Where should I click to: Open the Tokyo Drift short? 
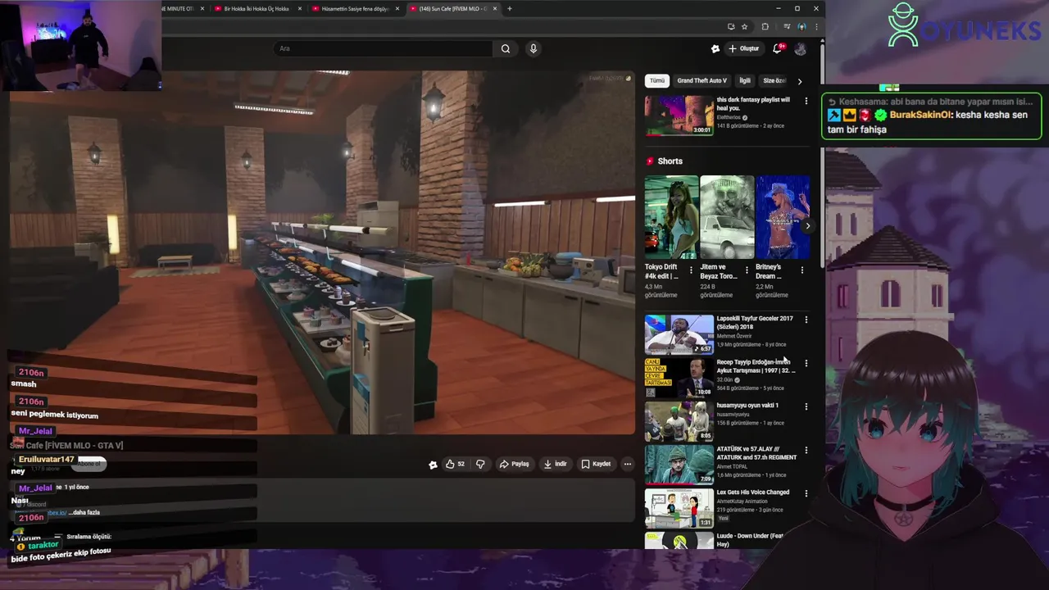pos(671,217)
